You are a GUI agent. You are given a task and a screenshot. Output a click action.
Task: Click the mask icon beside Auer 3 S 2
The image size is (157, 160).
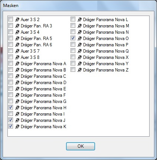(x=17, y=20)
